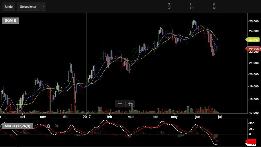Select the MACD (12,26,9) label
261x147 pixels.
click(x=17, y=126)
